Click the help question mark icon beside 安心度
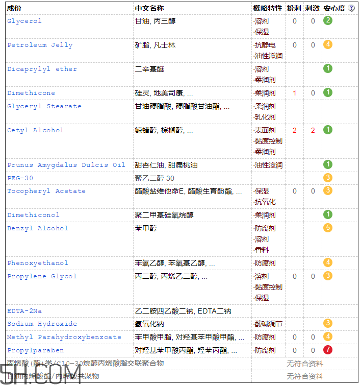The image size is (361, 385). point(351,8)
